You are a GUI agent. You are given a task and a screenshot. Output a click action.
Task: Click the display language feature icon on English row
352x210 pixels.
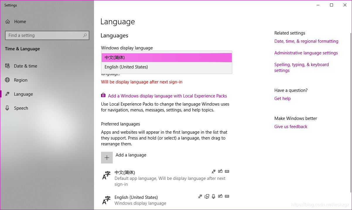coord(200,196)
